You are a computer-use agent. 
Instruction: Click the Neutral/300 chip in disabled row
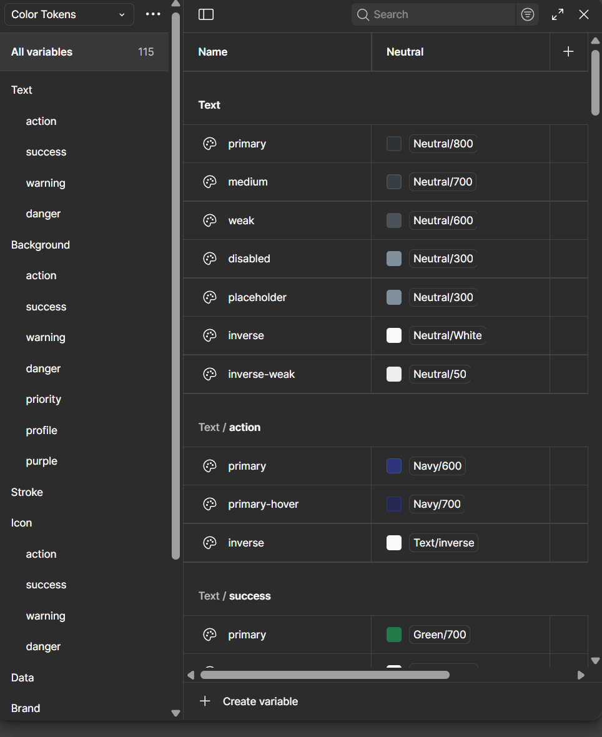coord(443,259)
